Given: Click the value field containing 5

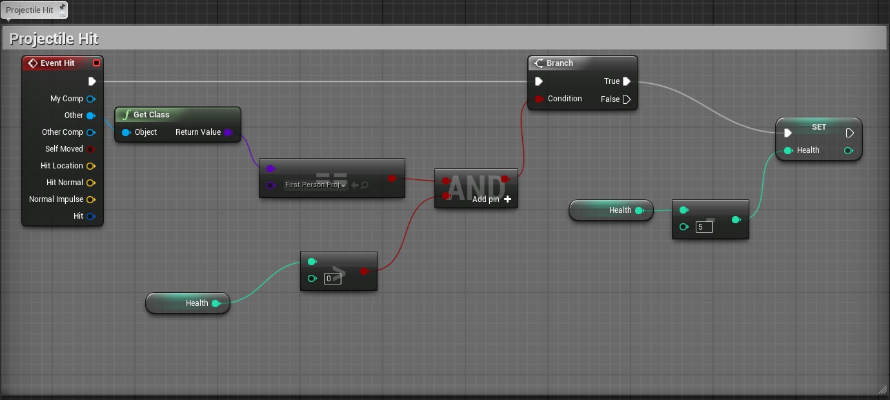Looking at the screenshot, I should click(703, 227).
